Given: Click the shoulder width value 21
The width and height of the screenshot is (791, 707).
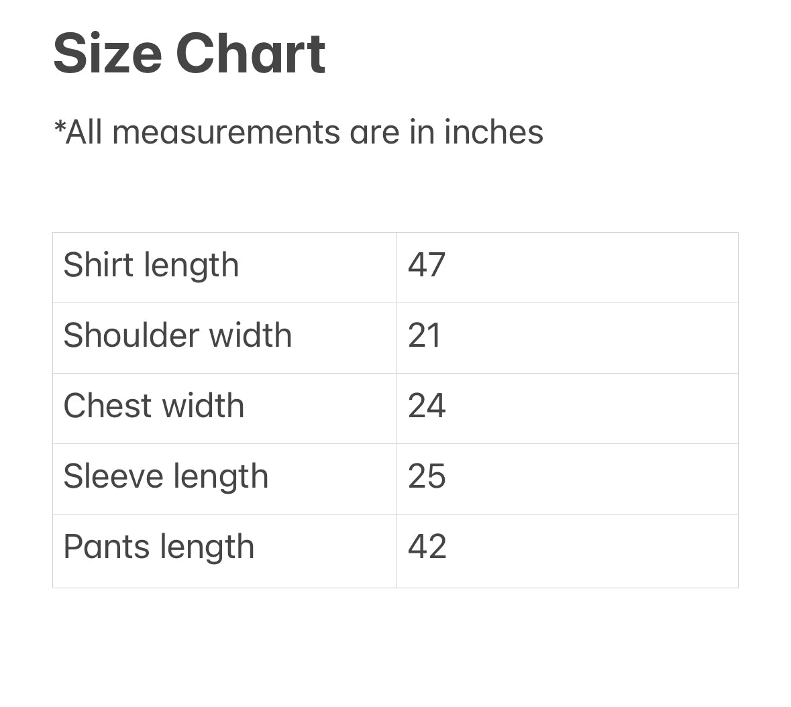Looking at the screenshot, I should click(425, 335).
